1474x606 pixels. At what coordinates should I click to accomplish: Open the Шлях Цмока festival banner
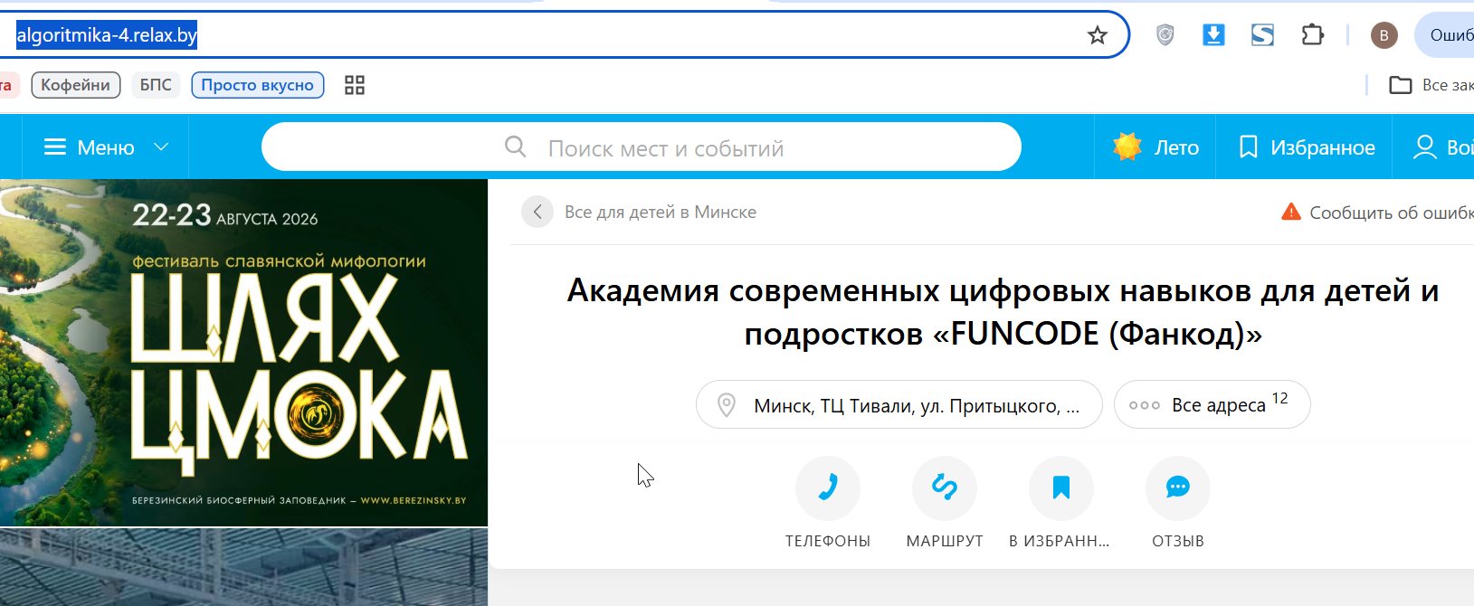[243, 353]
